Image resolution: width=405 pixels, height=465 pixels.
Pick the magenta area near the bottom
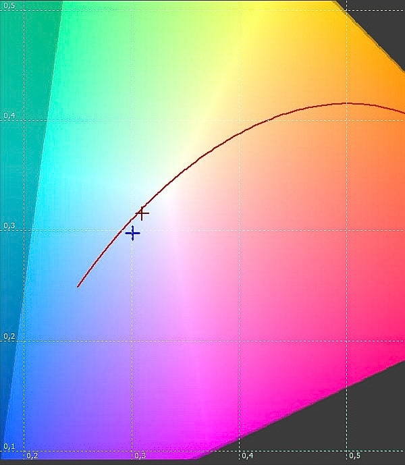(223, 425)
